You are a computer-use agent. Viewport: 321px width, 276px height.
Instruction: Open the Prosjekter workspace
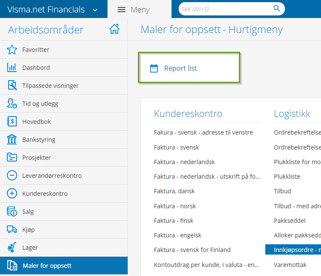[36, 158]
